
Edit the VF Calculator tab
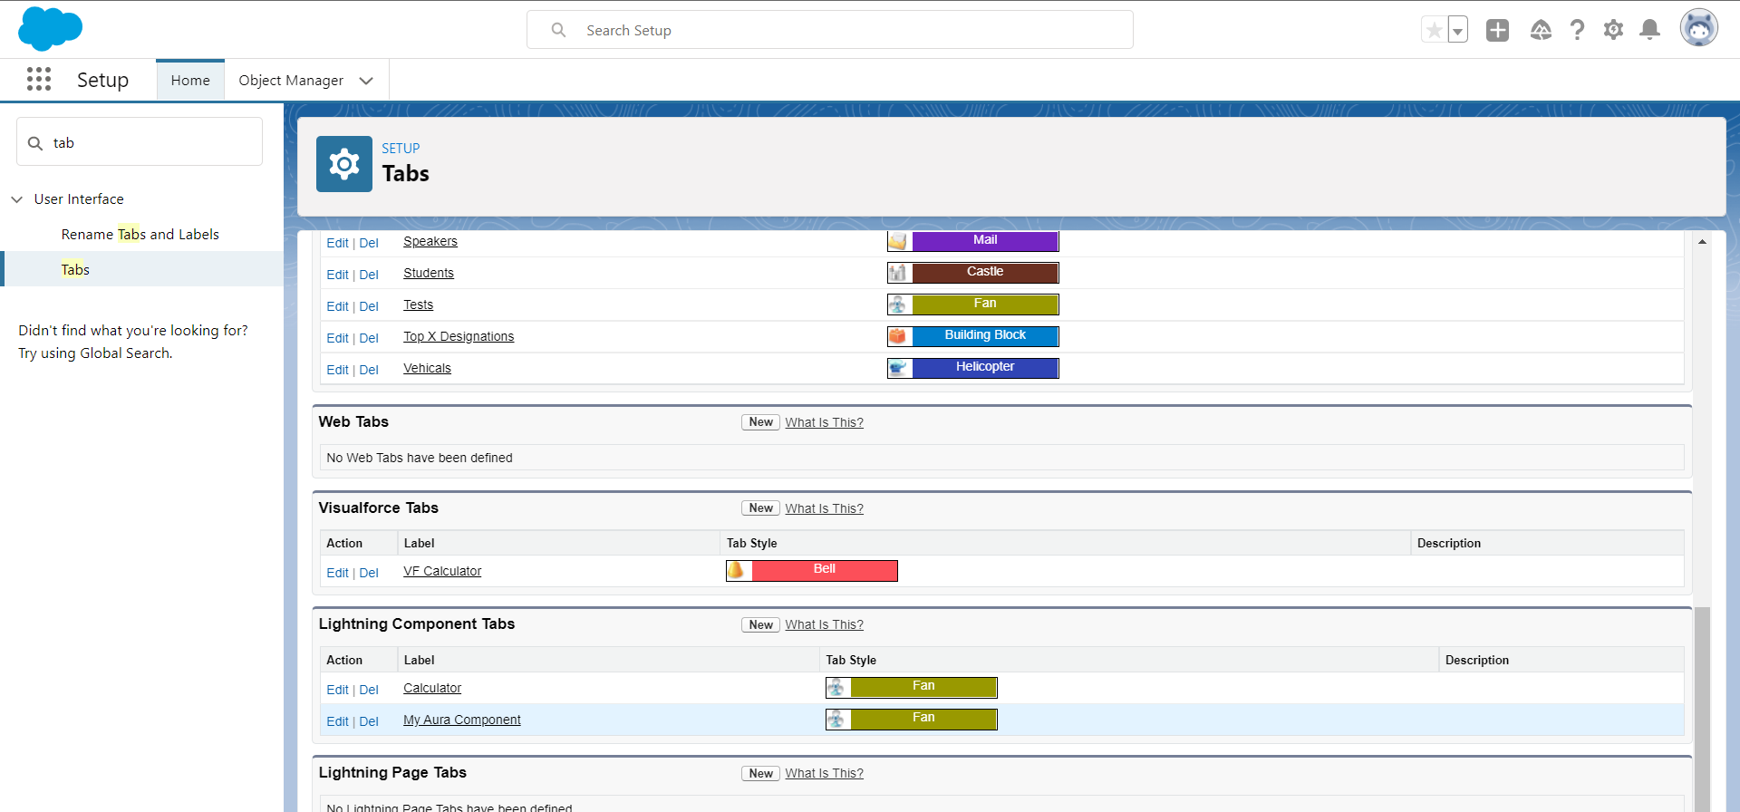coord(337,573)
